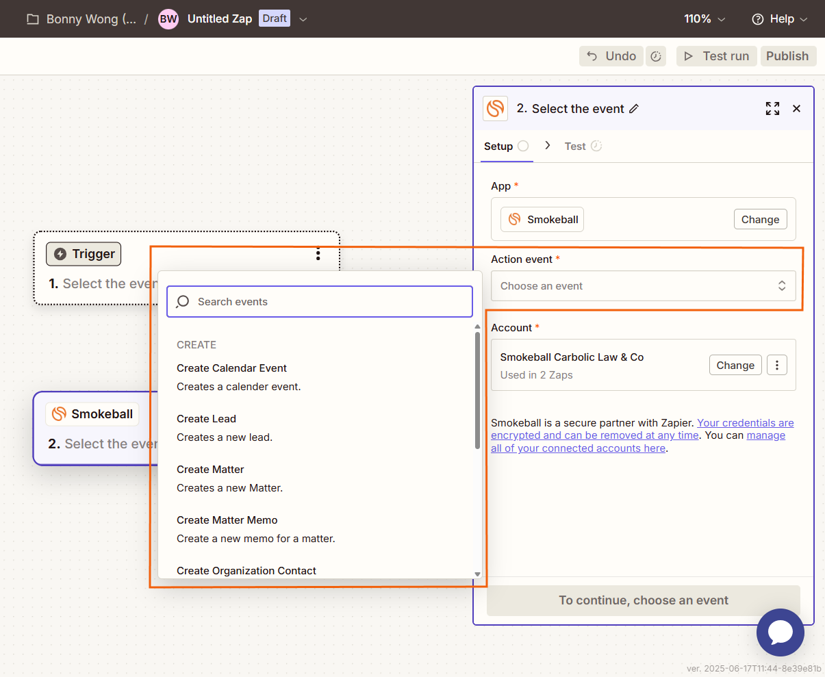
Task: Click the Smokeball icon in the app chip
Action: pyautogui.click(x=515, y=219)
